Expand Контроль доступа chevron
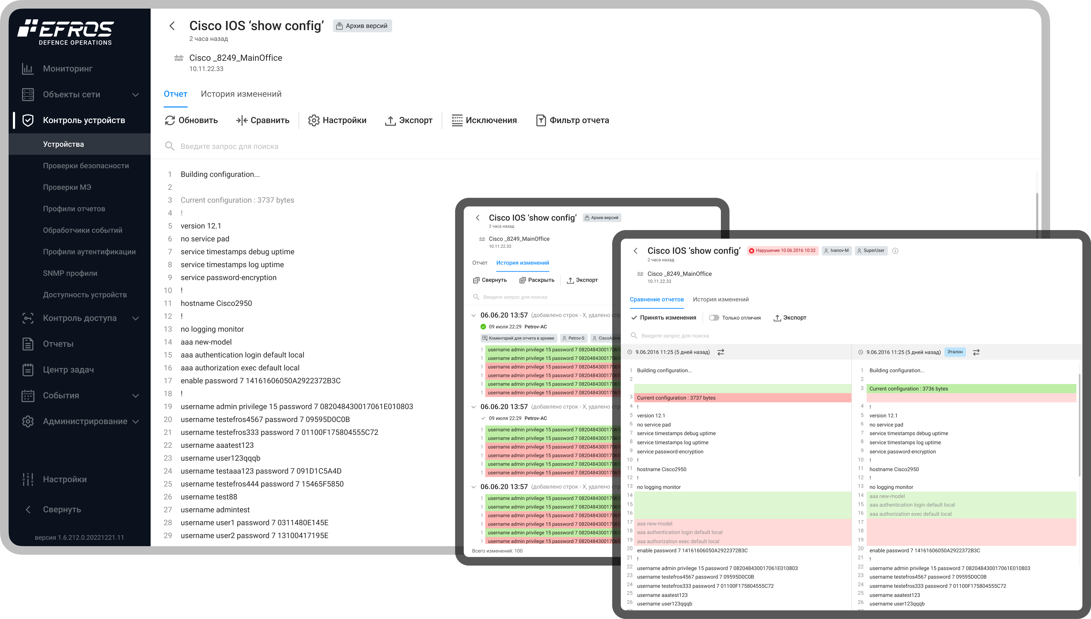Viewport: 1091px width, 619px height. click(x=136, y=318)
